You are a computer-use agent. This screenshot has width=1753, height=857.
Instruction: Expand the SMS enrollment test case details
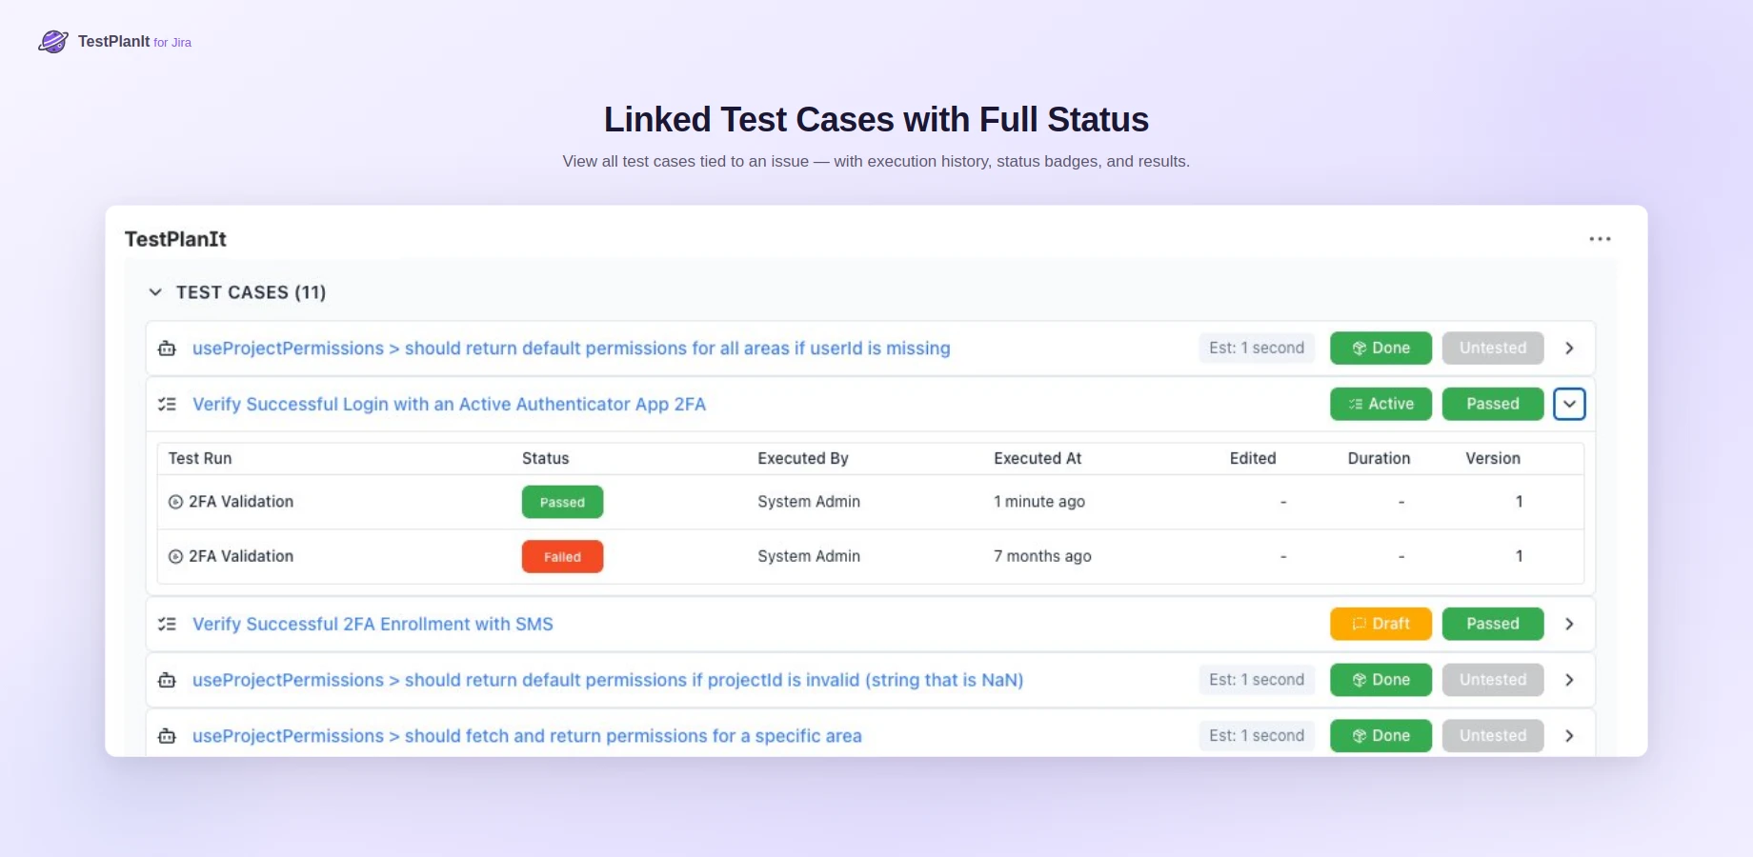coord(1569,624)
